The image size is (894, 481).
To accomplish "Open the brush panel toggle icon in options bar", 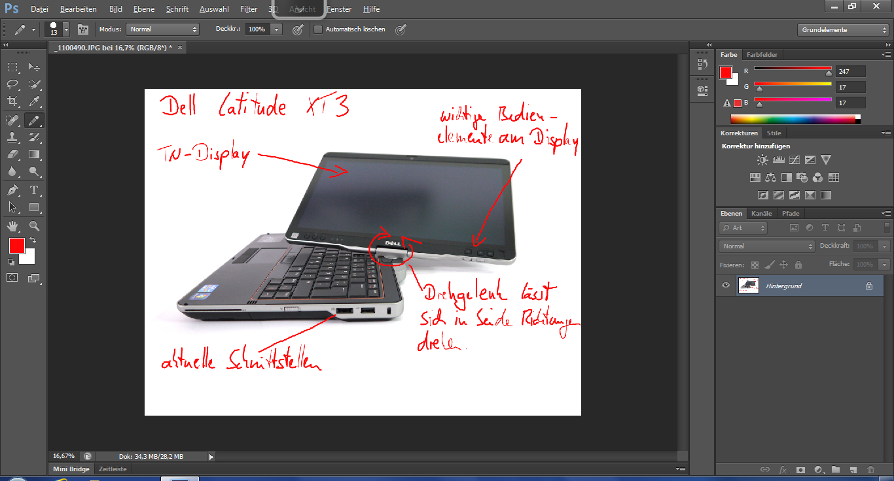I will click(83, 29).
